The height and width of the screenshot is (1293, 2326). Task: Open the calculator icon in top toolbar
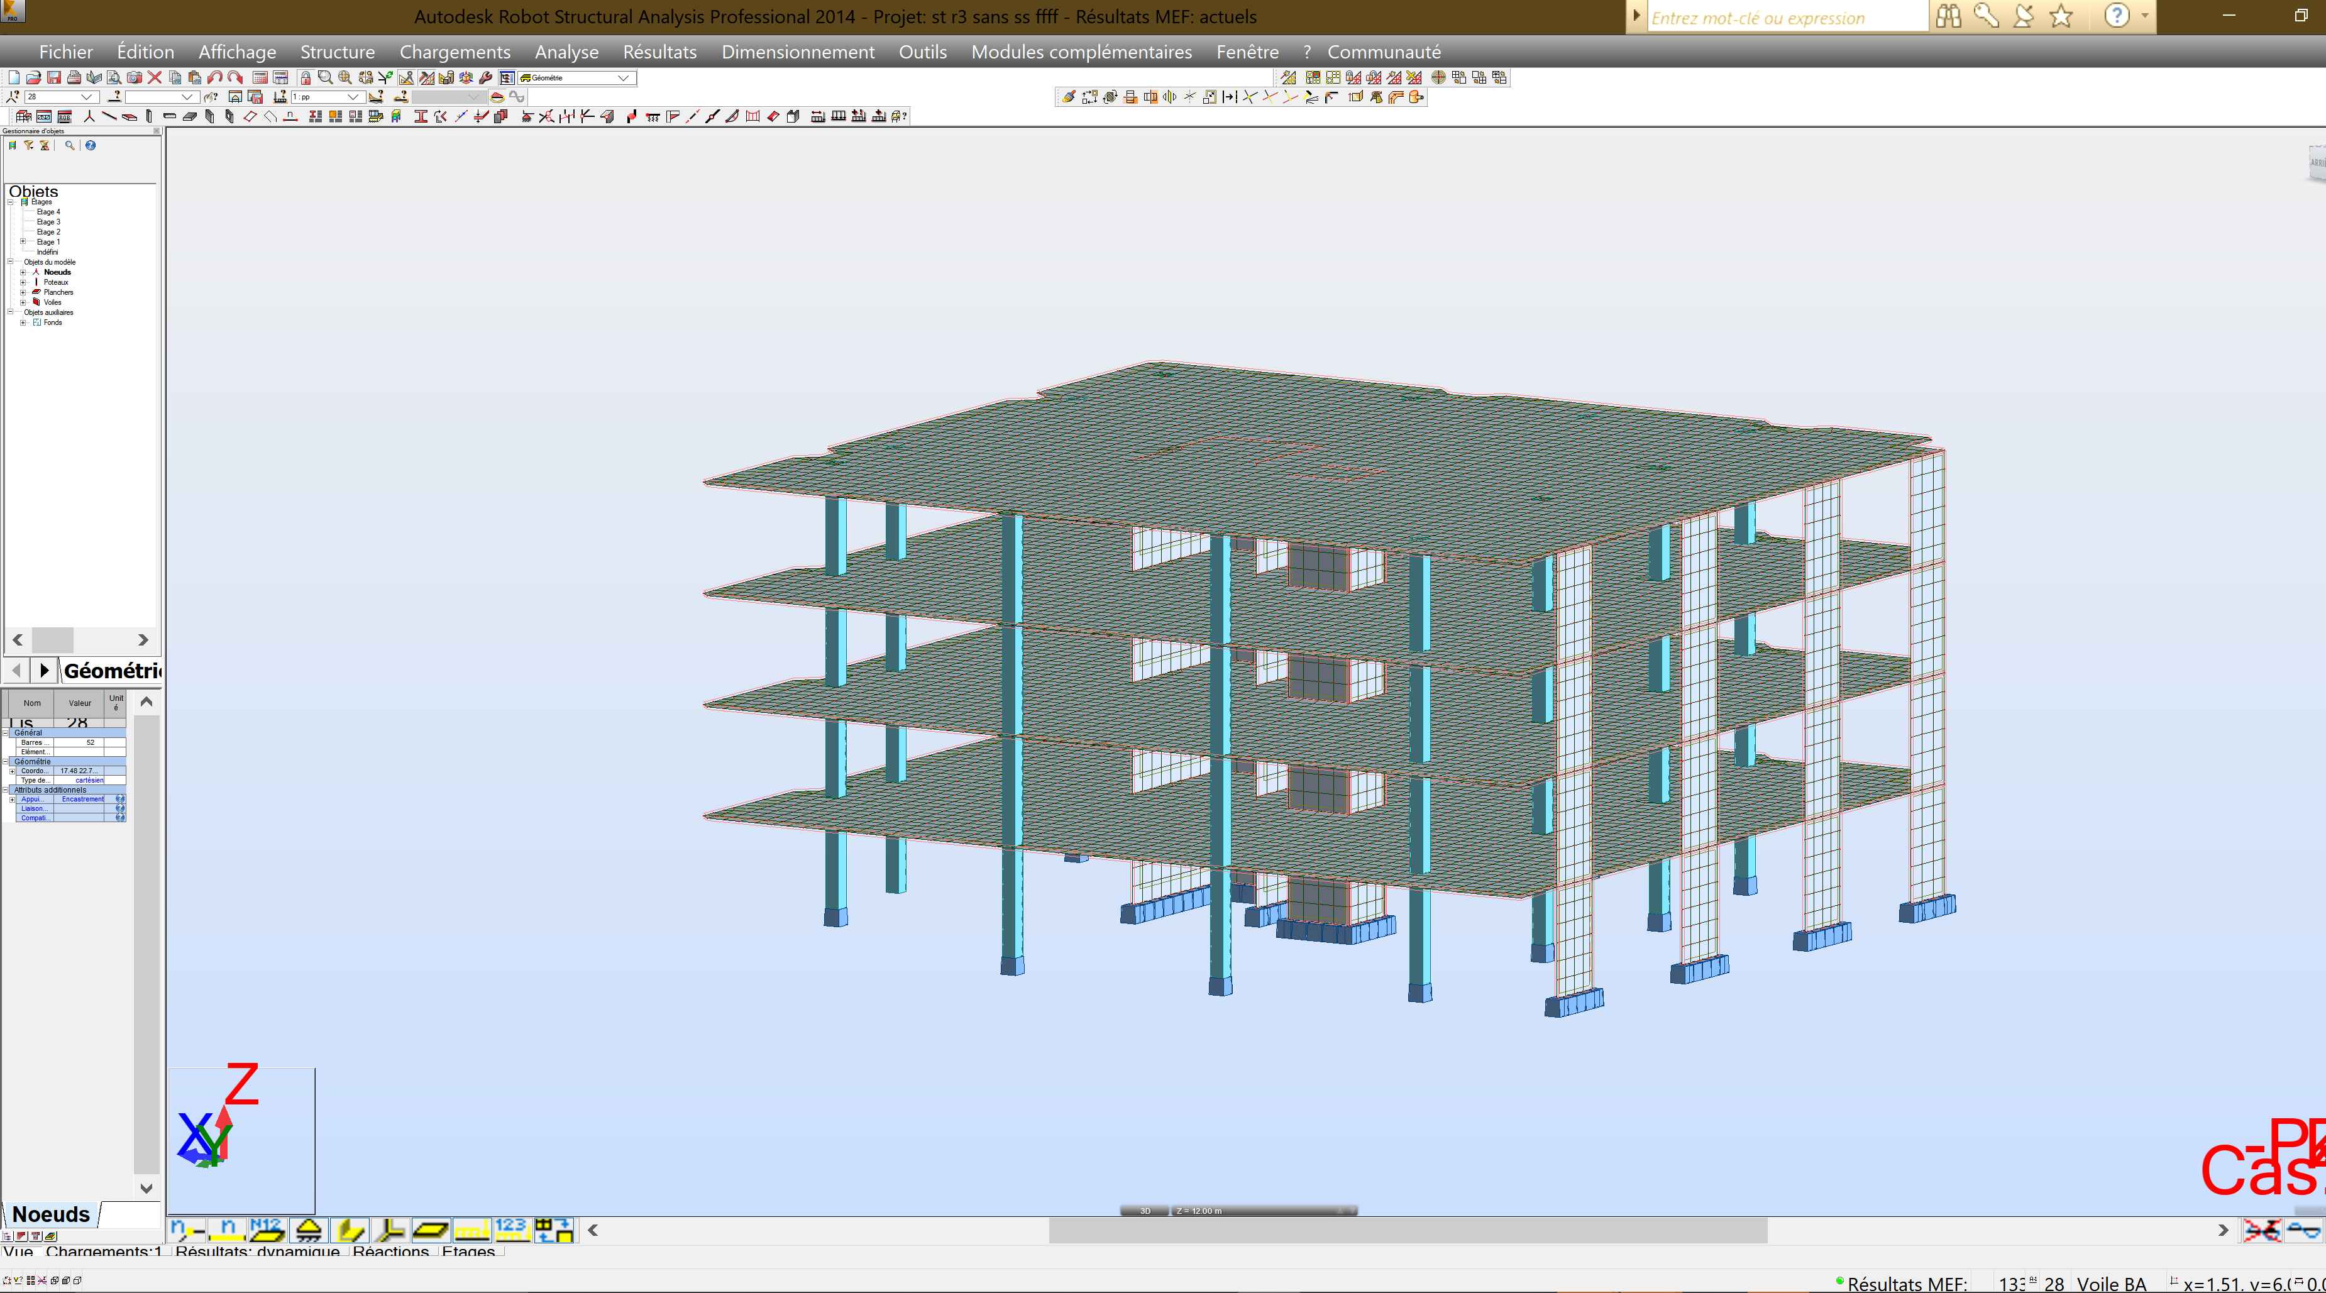(x=259, y=78)
